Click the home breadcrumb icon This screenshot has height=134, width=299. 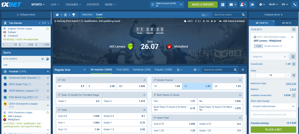(x=57, y=15)
